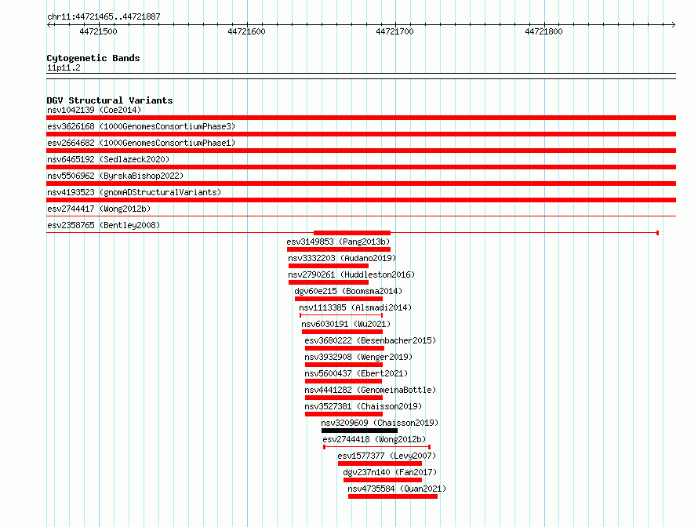This screenshot has width=698, height=527.
Task: Select the nsv5600437 (Ebert2021) label
Action: click(x=356, y=373)
